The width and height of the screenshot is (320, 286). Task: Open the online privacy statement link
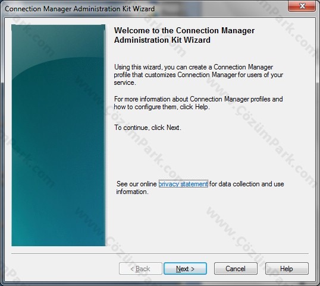(183, 184)
